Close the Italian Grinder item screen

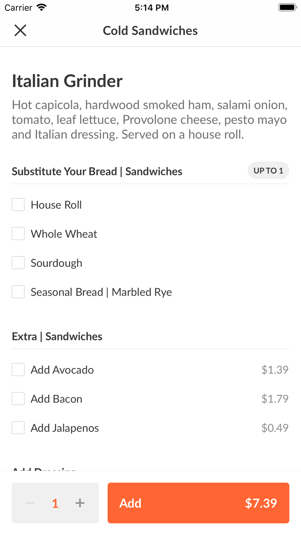(x=20, y=30)
